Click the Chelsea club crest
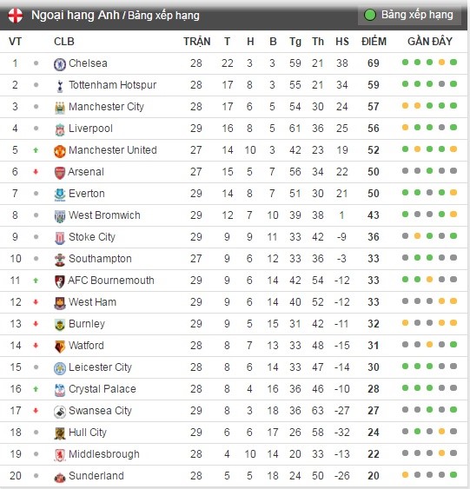470x489 pixels. [60, 64]
